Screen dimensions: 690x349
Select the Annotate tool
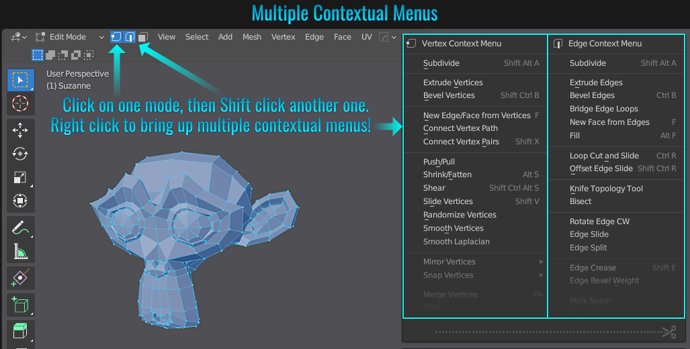pyautogui.click(x=20, y=228)
